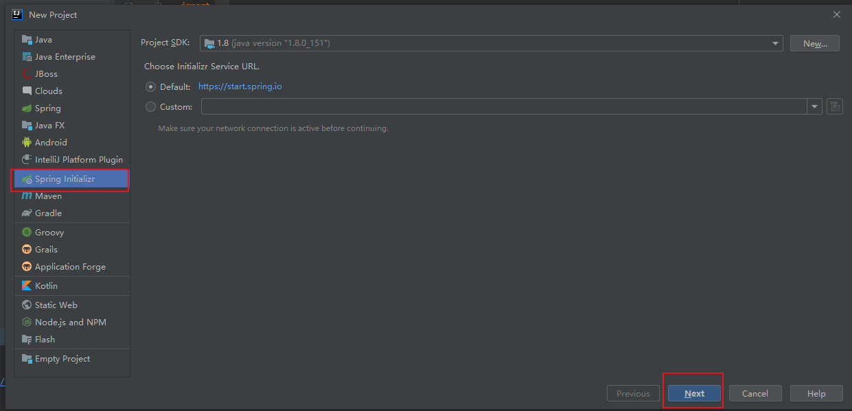Select the IntelliJ Platform Plugin label
Screen dimensions: 852x411
(x=79, y=160)
